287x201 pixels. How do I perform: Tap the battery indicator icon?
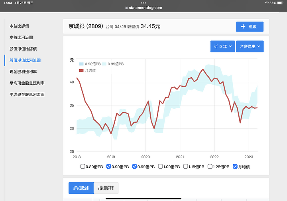(280, 3)
